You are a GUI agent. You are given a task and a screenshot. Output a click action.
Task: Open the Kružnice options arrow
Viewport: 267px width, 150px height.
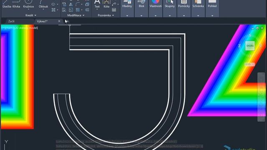coord(28,9)
